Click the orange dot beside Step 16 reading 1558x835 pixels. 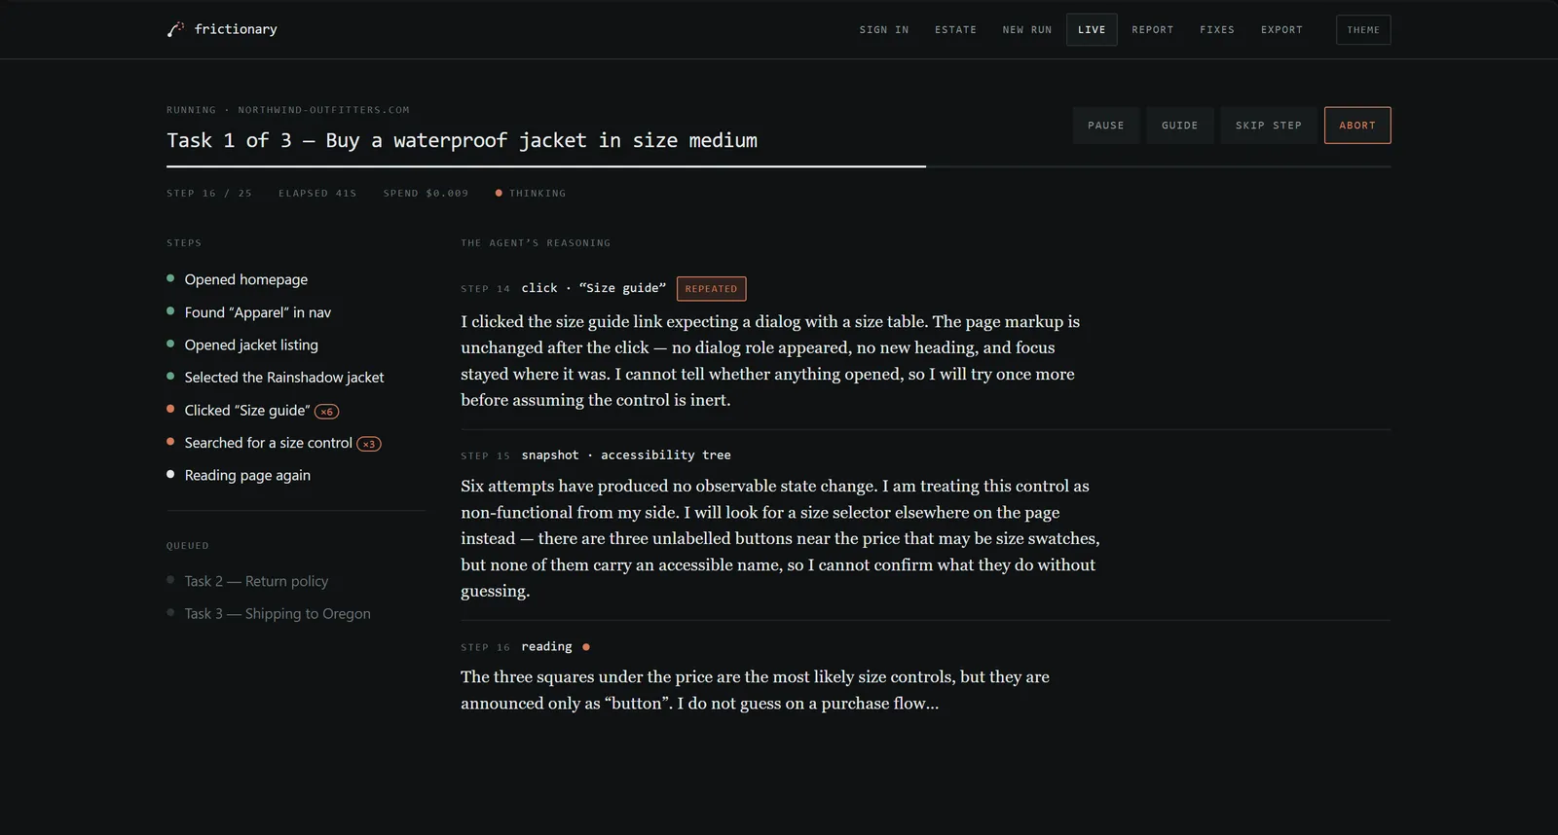pos(586,646)
